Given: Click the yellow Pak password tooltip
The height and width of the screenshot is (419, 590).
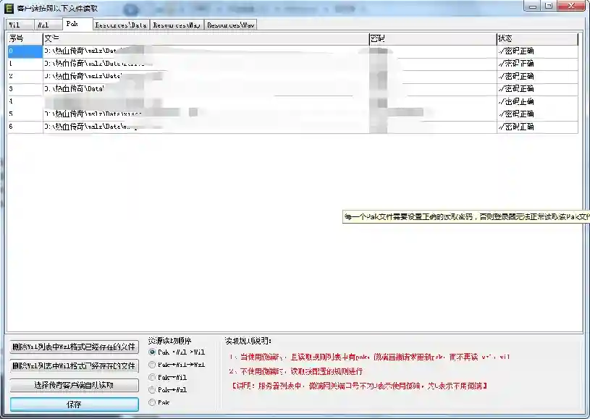Looking at the screenshot, I should [x=466, y=217].
